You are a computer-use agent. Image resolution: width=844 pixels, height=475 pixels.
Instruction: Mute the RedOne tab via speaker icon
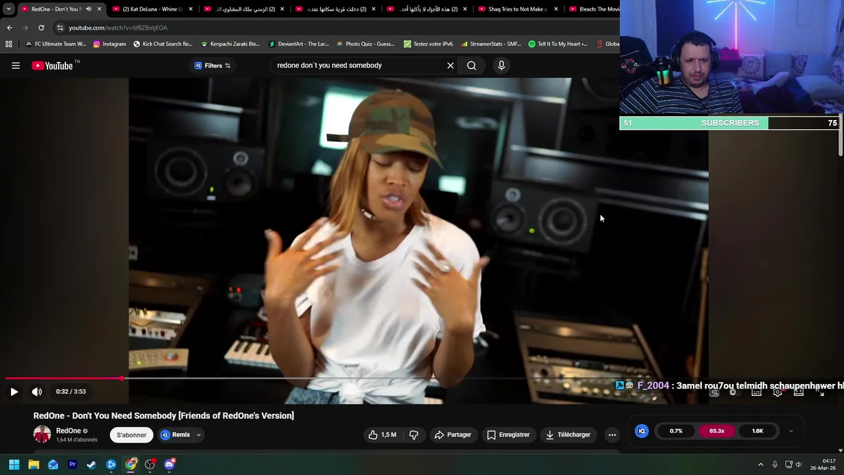click(x=88, y=9)
